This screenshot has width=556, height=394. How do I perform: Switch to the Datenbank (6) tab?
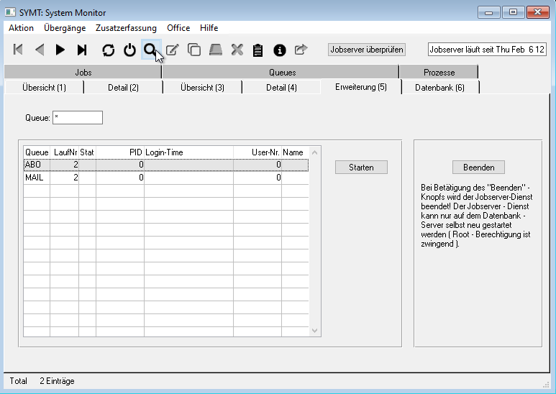[x=439, y=87]
